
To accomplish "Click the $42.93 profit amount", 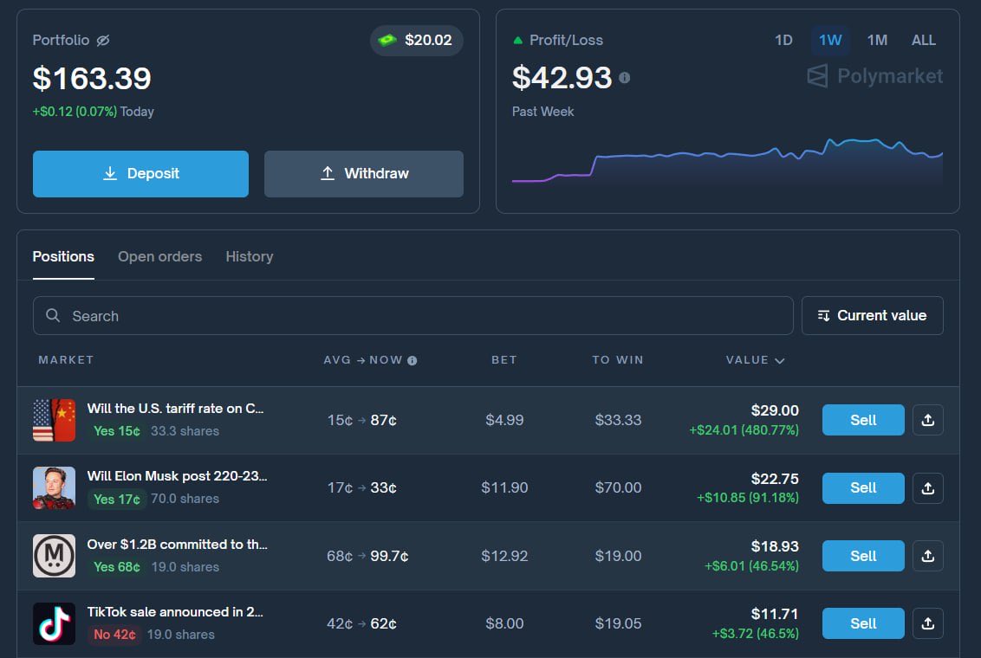I will (x=562, y=77).
